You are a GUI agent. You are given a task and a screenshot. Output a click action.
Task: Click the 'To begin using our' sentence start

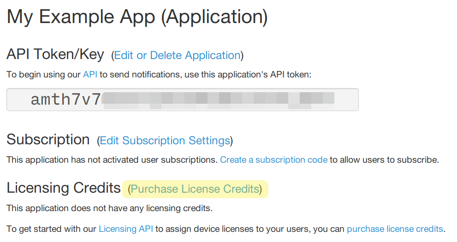click(44, 74)
